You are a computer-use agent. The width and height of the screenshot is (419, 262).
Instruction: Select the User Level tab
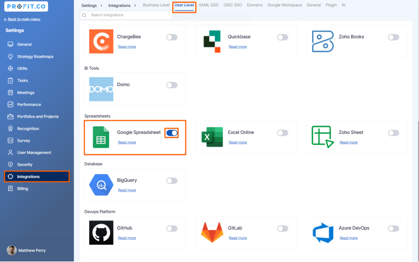[184, 5]
